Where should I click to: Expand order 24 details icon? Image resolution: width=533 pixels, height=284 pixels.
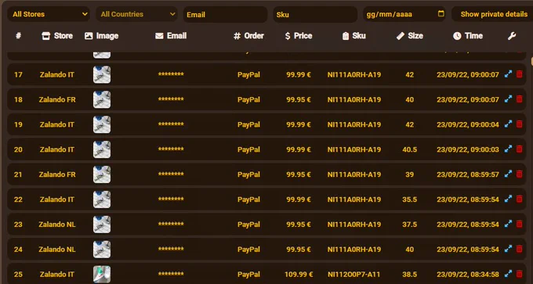click(x=508, y=249)
